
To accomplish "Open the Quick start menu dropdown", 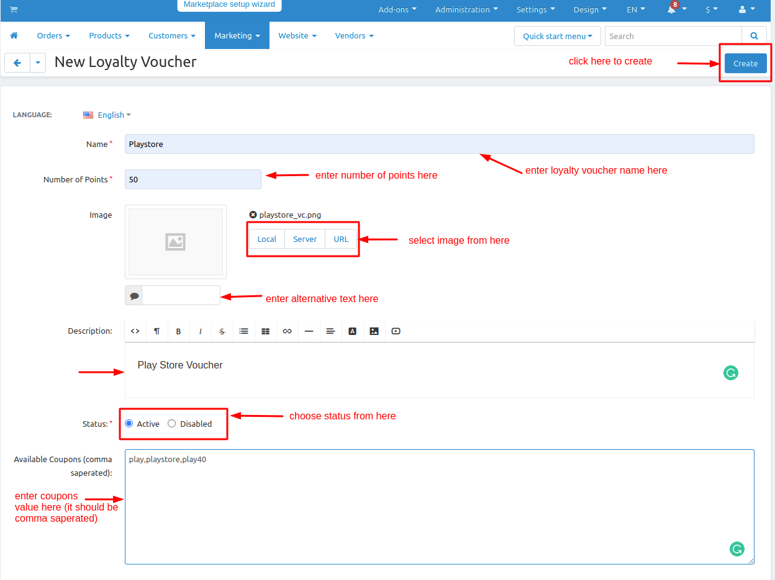I will tap(558, 36).
